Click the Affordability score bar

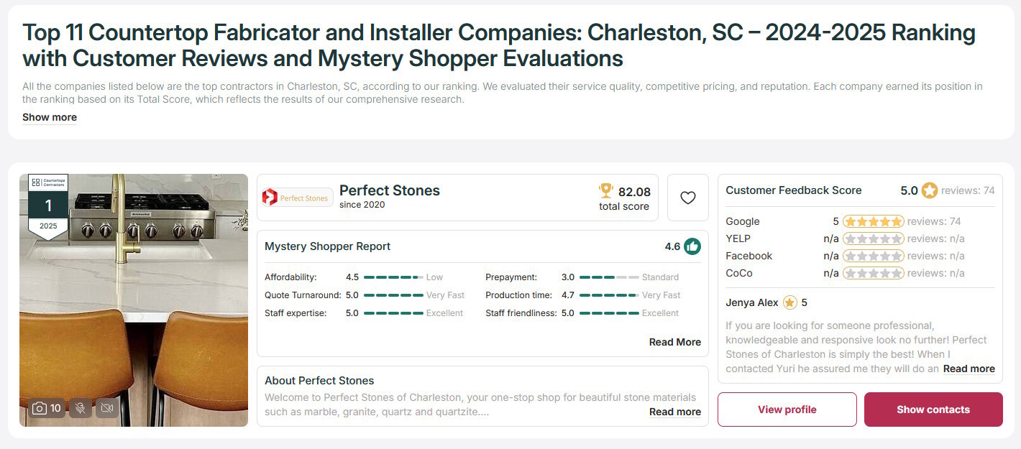393,277
